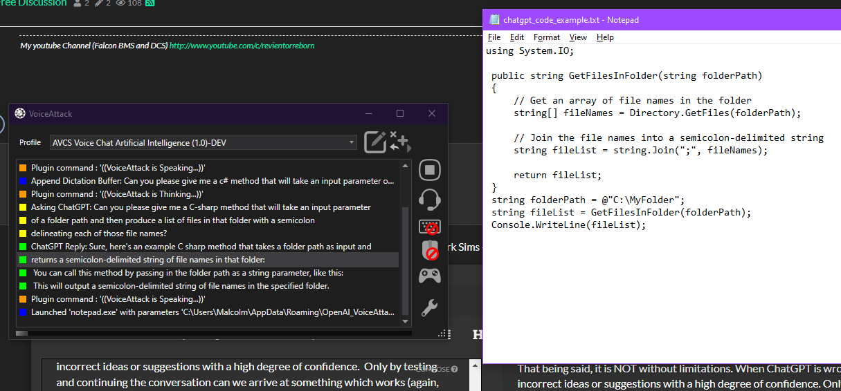Open the Format menu in Notepad
The width and height of the screenshot is (841, 391).
click(547, 37)
